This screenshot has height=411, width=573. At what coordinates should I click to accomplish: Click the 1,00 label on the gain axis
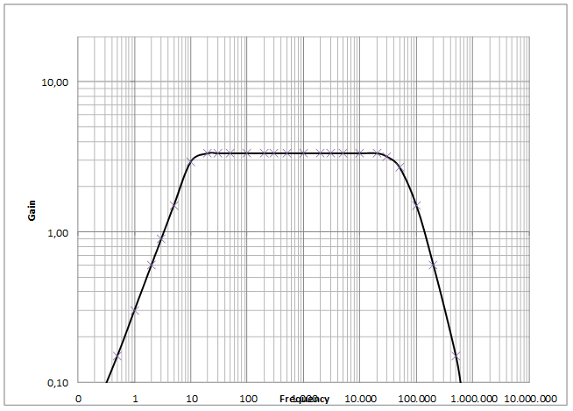point(58,233)
